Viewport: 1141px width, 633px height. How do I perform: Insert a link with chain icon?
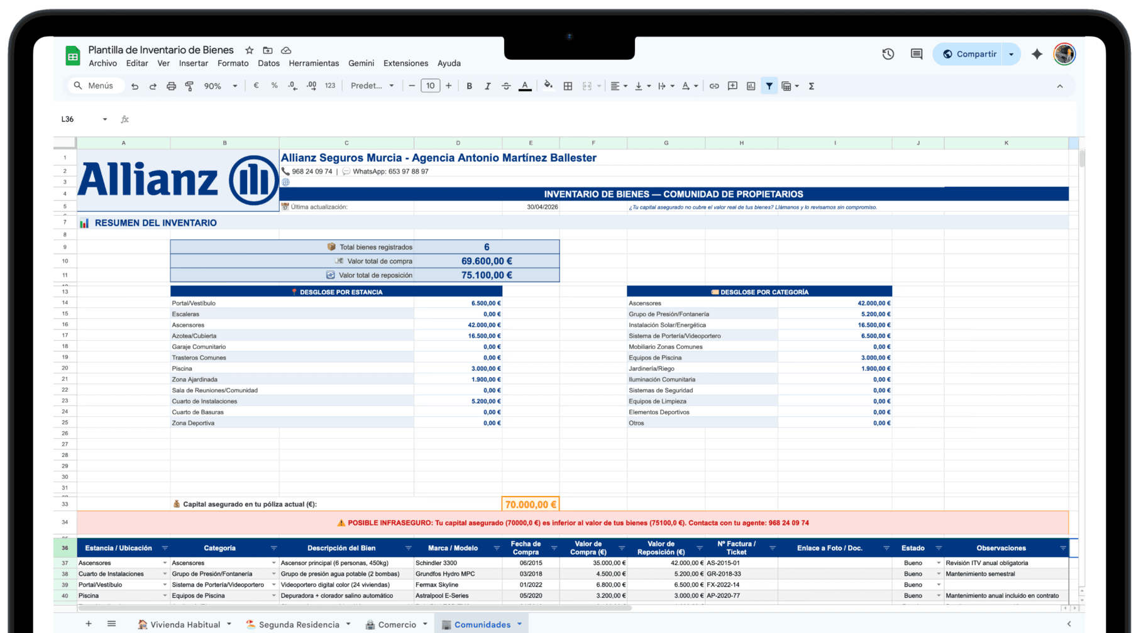[714, 86]
